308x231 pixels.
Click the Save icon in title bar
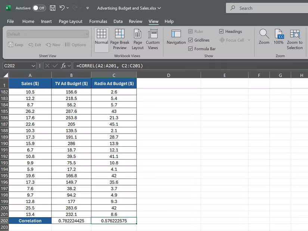tap(53, 8)
